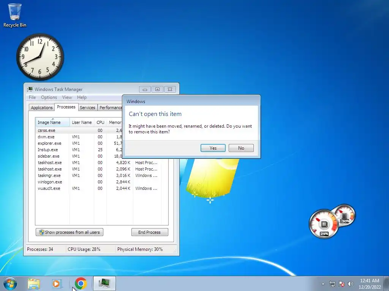Switch to the Services tab
Image resolution: width=389 pixels, height=291 pixels.
click(x=87, y=108)
